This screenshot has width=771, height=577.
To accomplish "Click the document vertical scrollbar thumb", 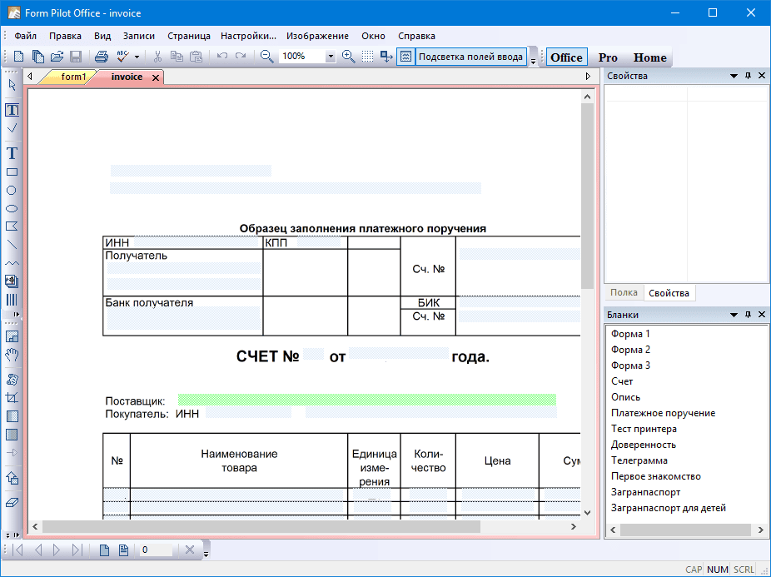I will 587,196.
